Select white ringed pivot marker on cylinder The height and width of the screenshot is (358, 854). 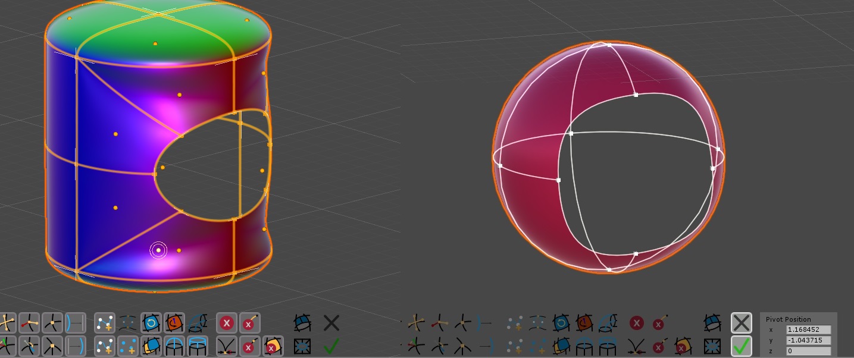[158, 250]
